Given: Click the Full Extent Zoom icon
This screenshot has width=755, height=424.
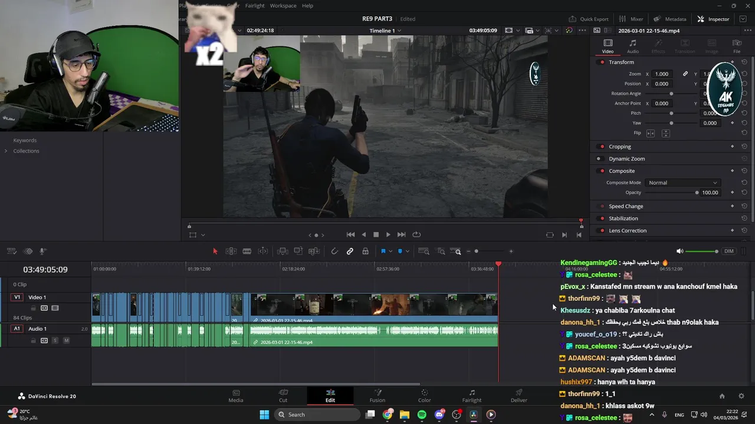Looking at the screenshot, I should click(x=424, y=251).
